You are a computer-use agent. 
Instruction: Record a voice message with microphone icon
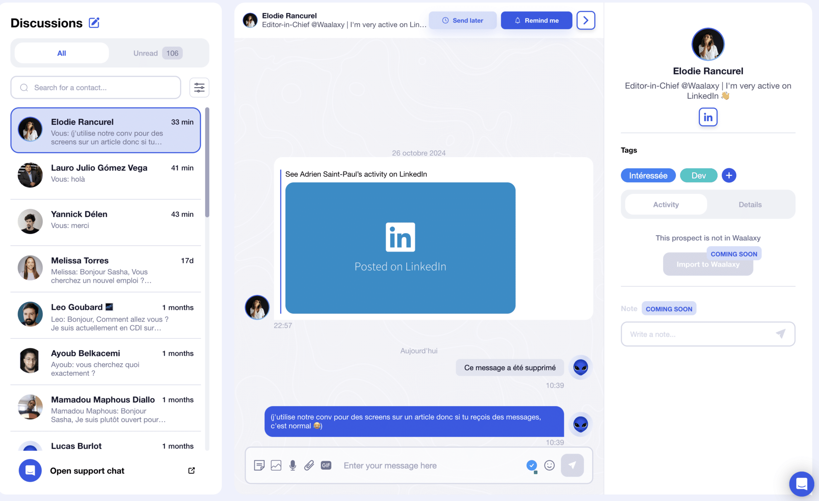pyautogui.click(x=292, y=465)
